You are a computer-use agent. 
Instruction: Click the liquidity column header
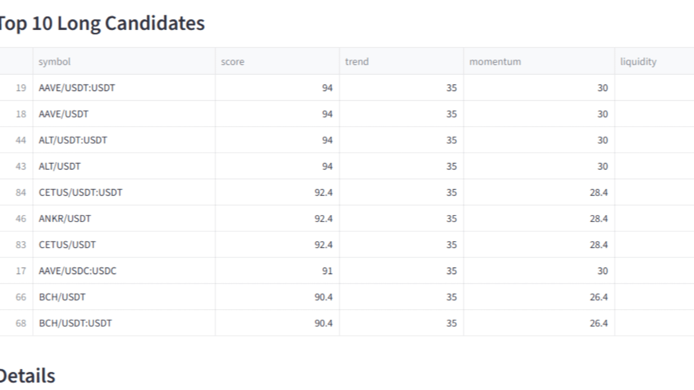pos(654,61)
